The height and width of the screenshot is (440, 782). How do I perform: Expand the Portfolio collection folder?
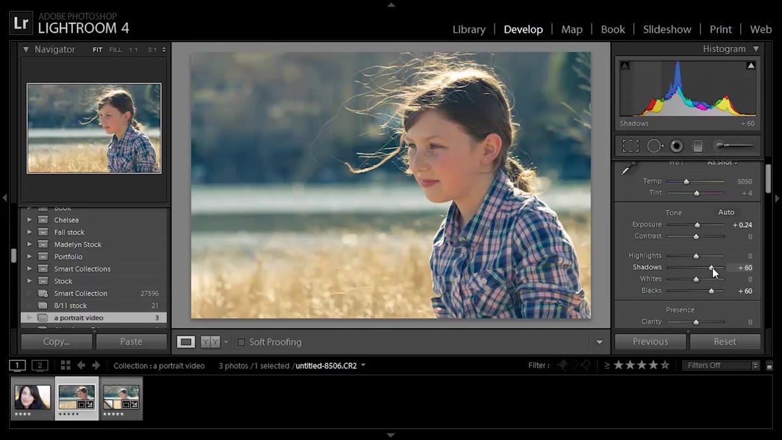29,256
